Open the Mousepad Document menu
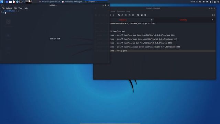The width and height of the screenshot is (220, 124). tap(121, 11)
